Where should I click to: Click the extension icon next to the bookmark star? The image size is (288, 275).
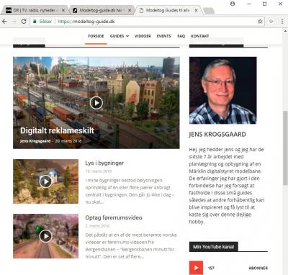(x=271, y=22)
